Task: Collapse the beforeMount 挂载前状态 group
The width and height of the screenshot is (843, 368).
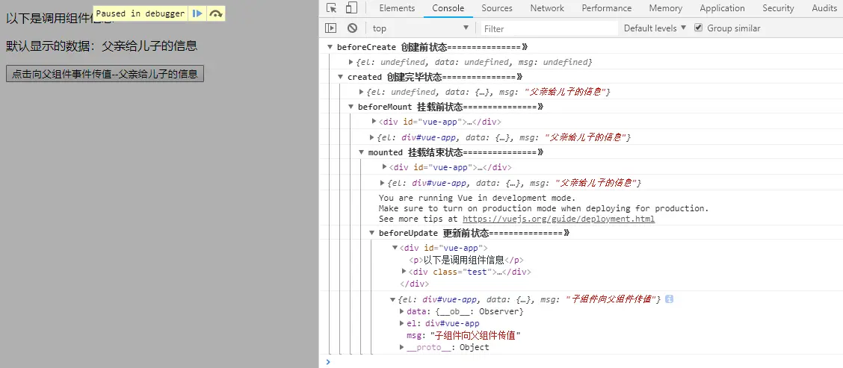Action: click(x=351, y=107)
